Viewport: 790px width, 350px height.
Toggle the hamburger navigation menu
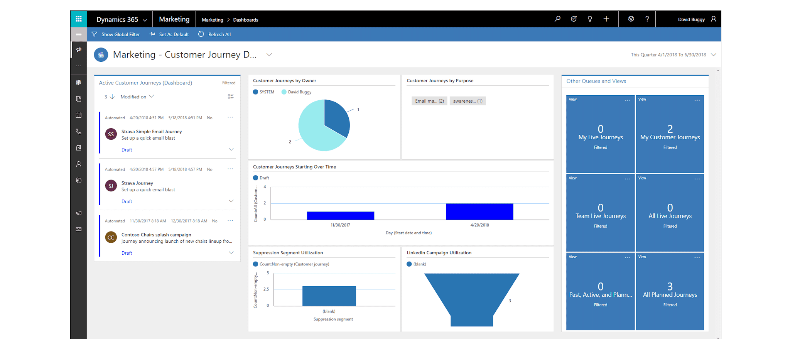[79, 34]
